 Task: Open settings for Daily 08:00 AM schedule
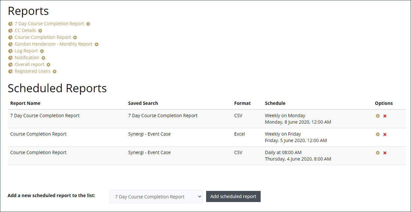378,153
